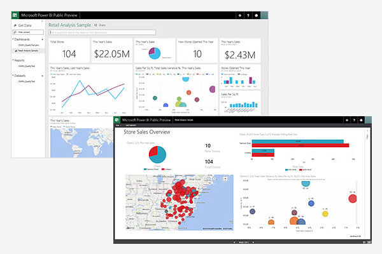Click the map pan compass control

click(225, 179)
